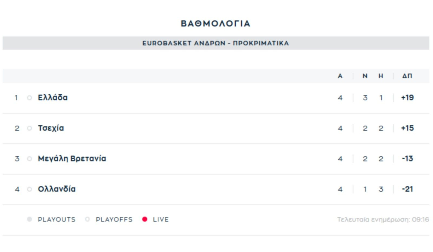433x252 pixels.
Task: Click the Α games column header
Action: (x=340, y=76)
